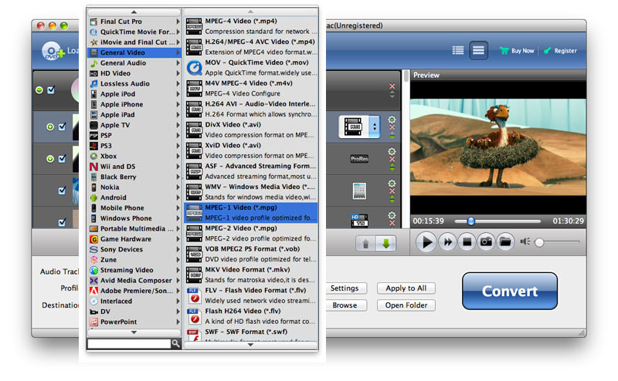The height and width of the screenshot is (381, 618).
Task: Toggle the topmost checkbox in file list
Action: (51, 90)
